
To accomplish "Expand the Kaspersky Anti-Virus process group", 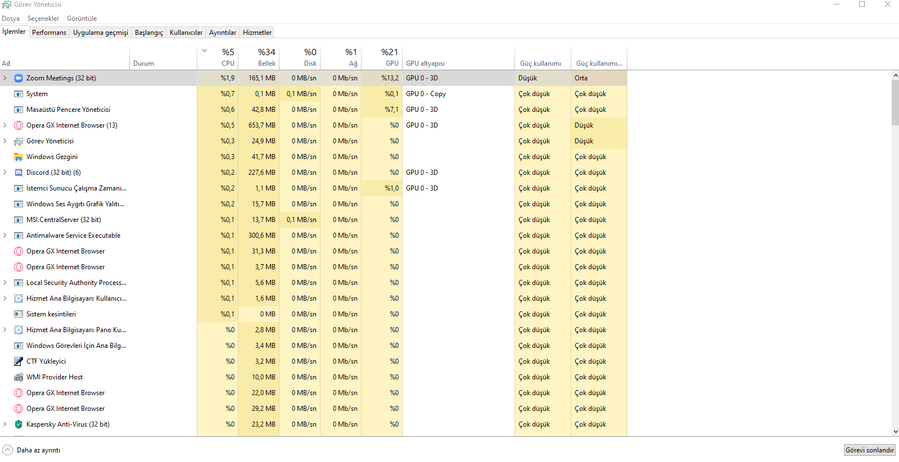I will [5, 424].
